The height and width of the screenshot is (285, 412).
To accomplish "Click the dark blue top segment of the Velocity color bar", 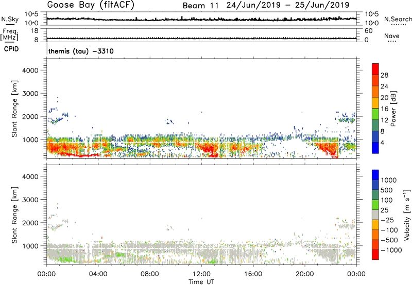I will [x=375, y=175].
